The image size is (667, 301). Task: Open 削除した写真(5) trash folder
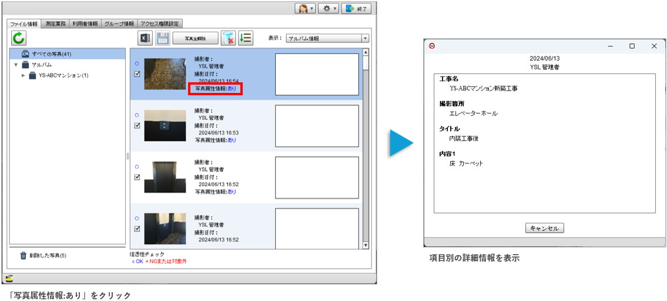(43, 256)
